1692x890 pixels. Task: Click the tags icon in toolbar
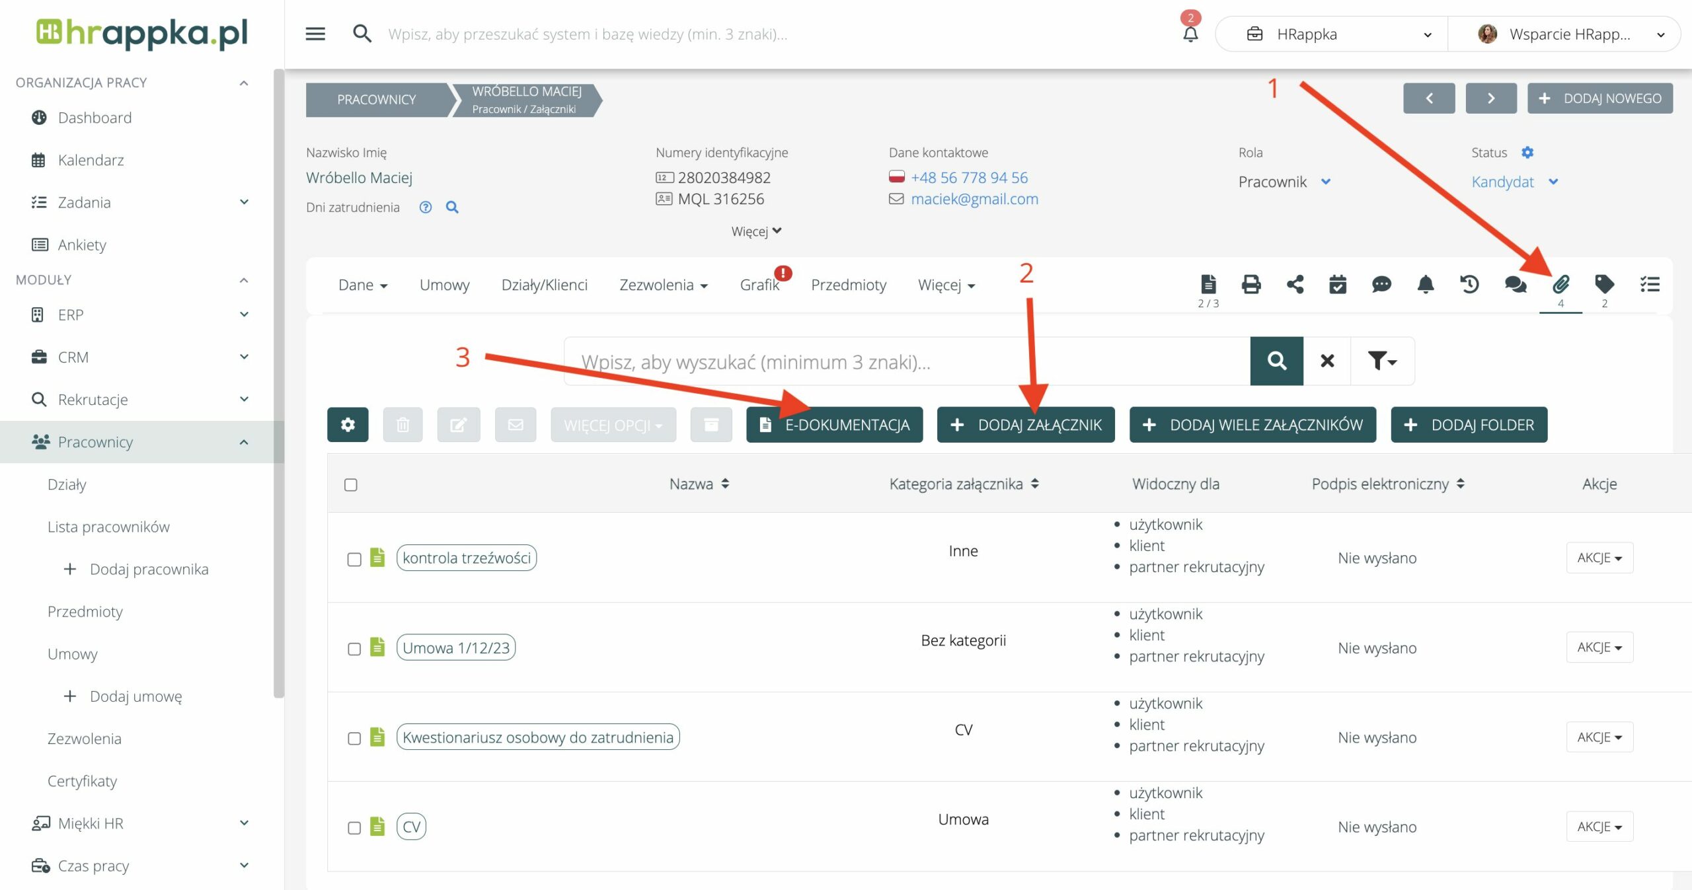(x=1604, y=285)
